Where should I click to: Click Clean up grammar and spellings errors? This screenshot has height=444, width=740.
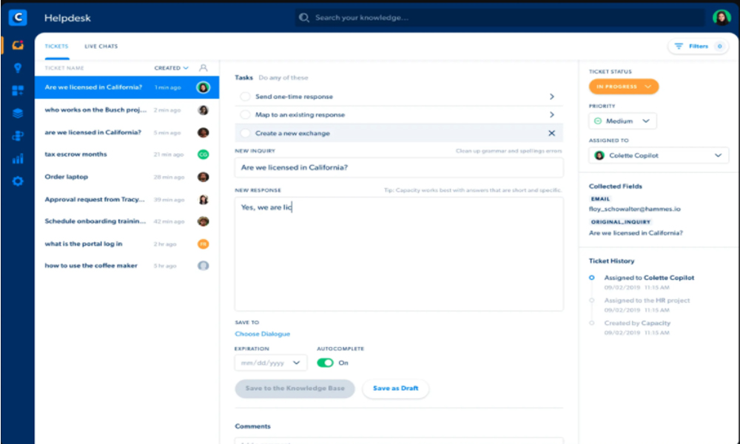509,151
